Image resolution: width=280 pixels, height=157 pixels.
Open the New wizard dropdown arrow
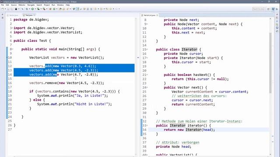pos(5,9)
